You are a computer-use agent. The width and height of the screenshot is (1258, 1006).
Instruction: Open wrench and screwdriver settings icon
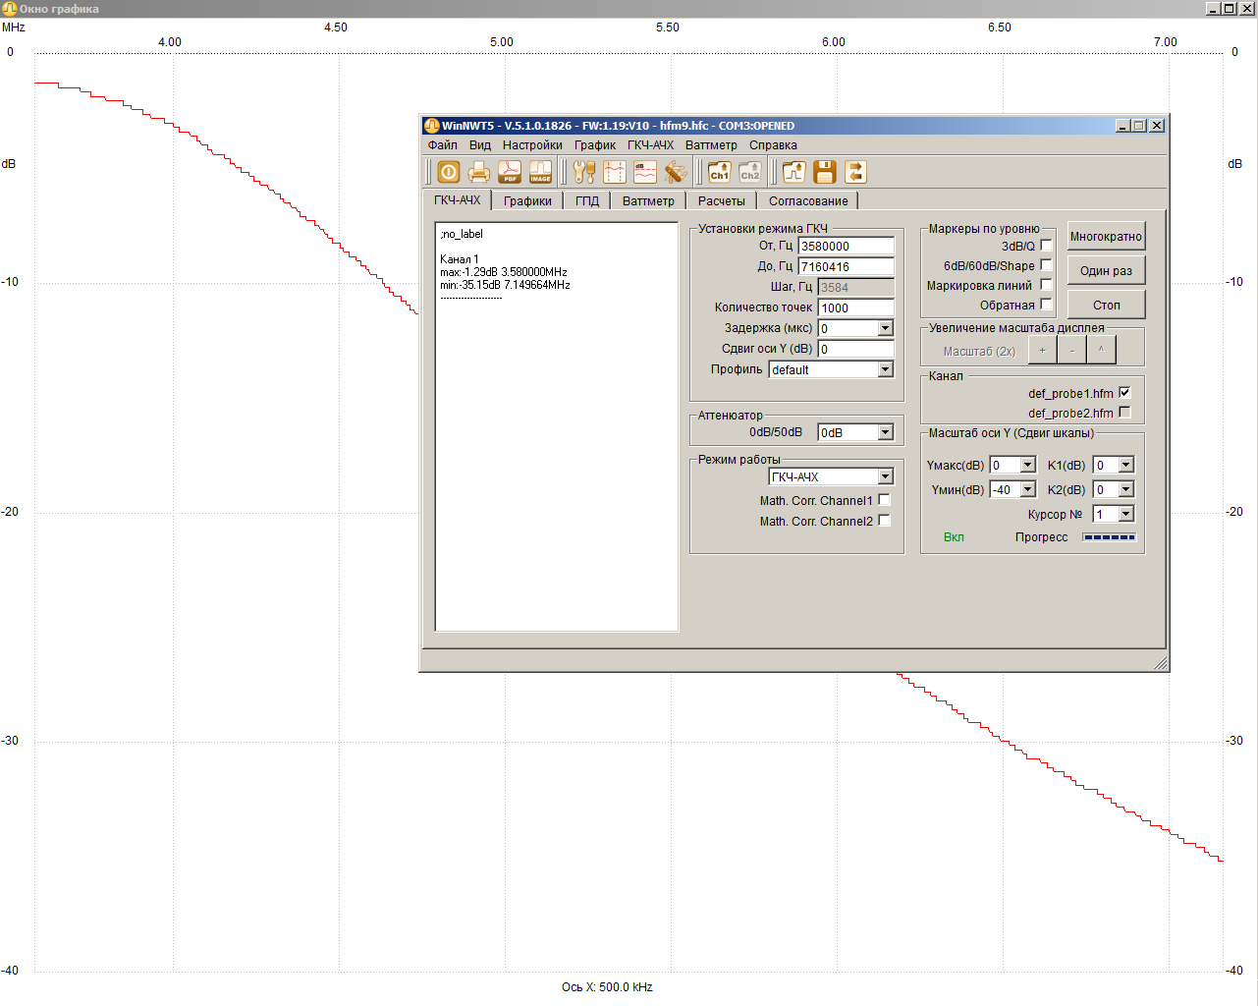tap(584, 172)
